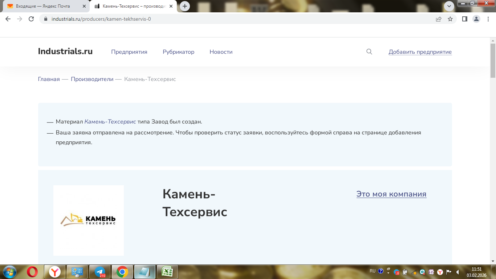Open the Chrome profile menu
Image resolution: width=496 pixels, height=279 pixels.
(x=476, y=19)
